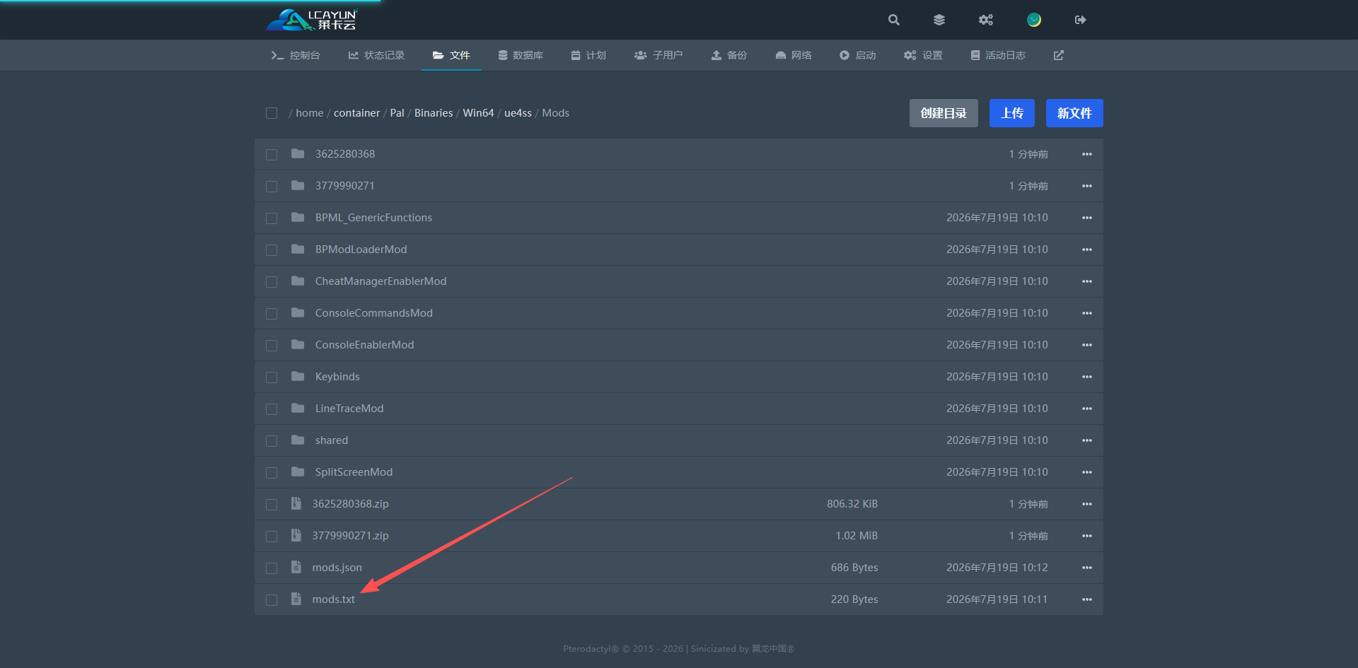
Task: Tick the CheatManagerEnablerMod checkbox
Action: [272, 282]
